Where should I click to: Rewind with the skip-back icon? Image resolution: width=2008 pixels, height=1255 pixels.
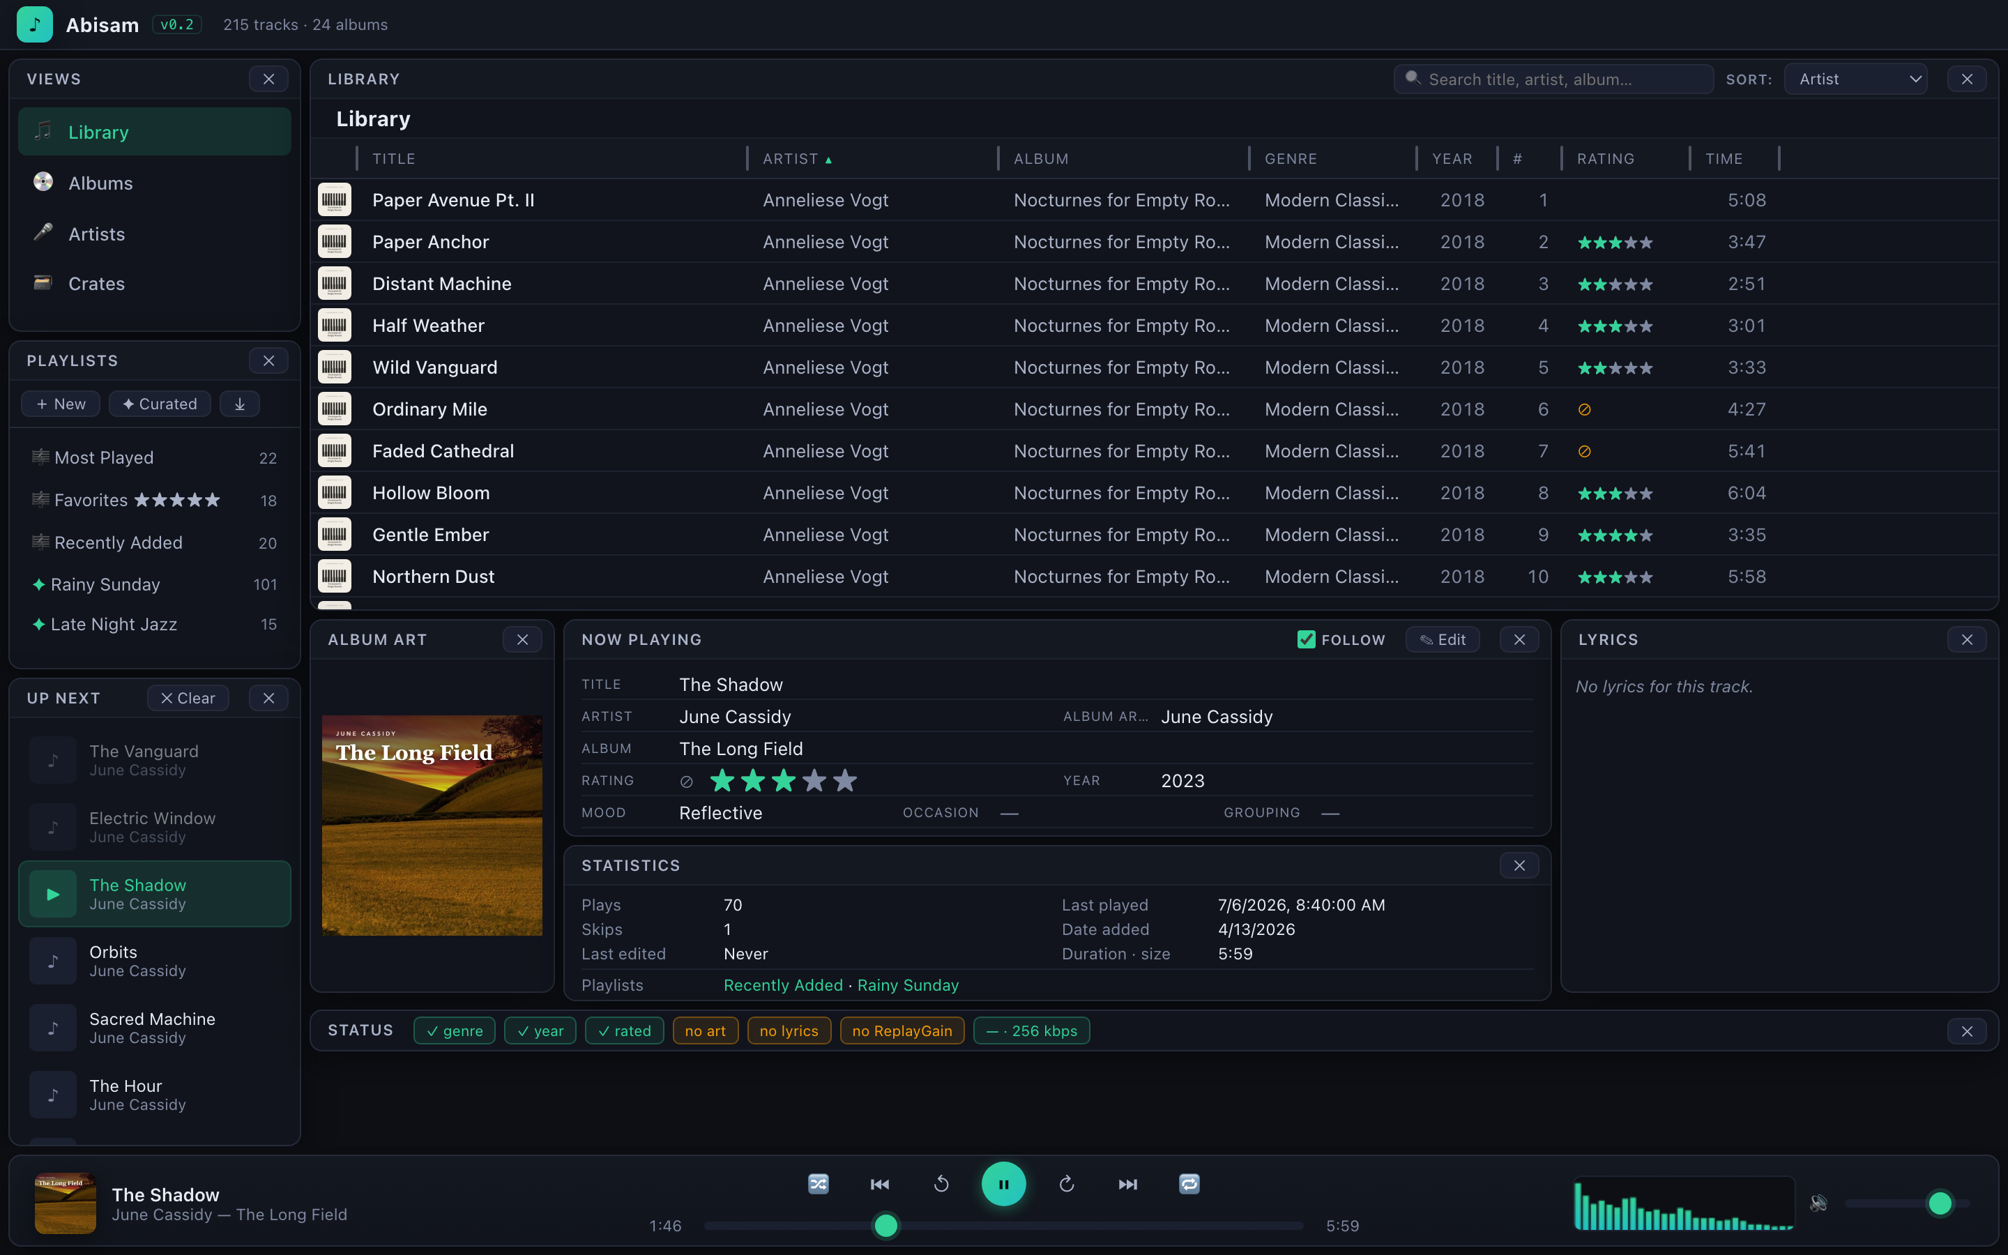click(941, 1184)
